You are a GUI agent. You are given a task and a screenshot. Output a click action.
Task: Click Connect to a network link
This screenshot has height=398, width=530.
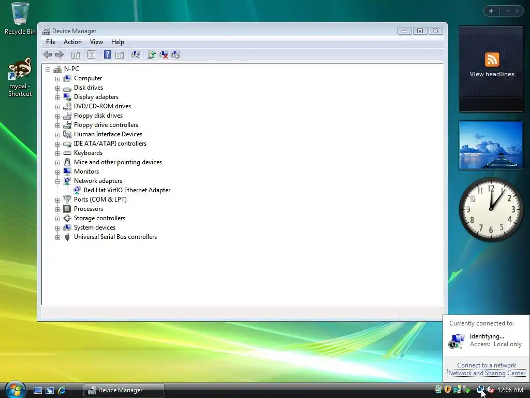[487, 365]
